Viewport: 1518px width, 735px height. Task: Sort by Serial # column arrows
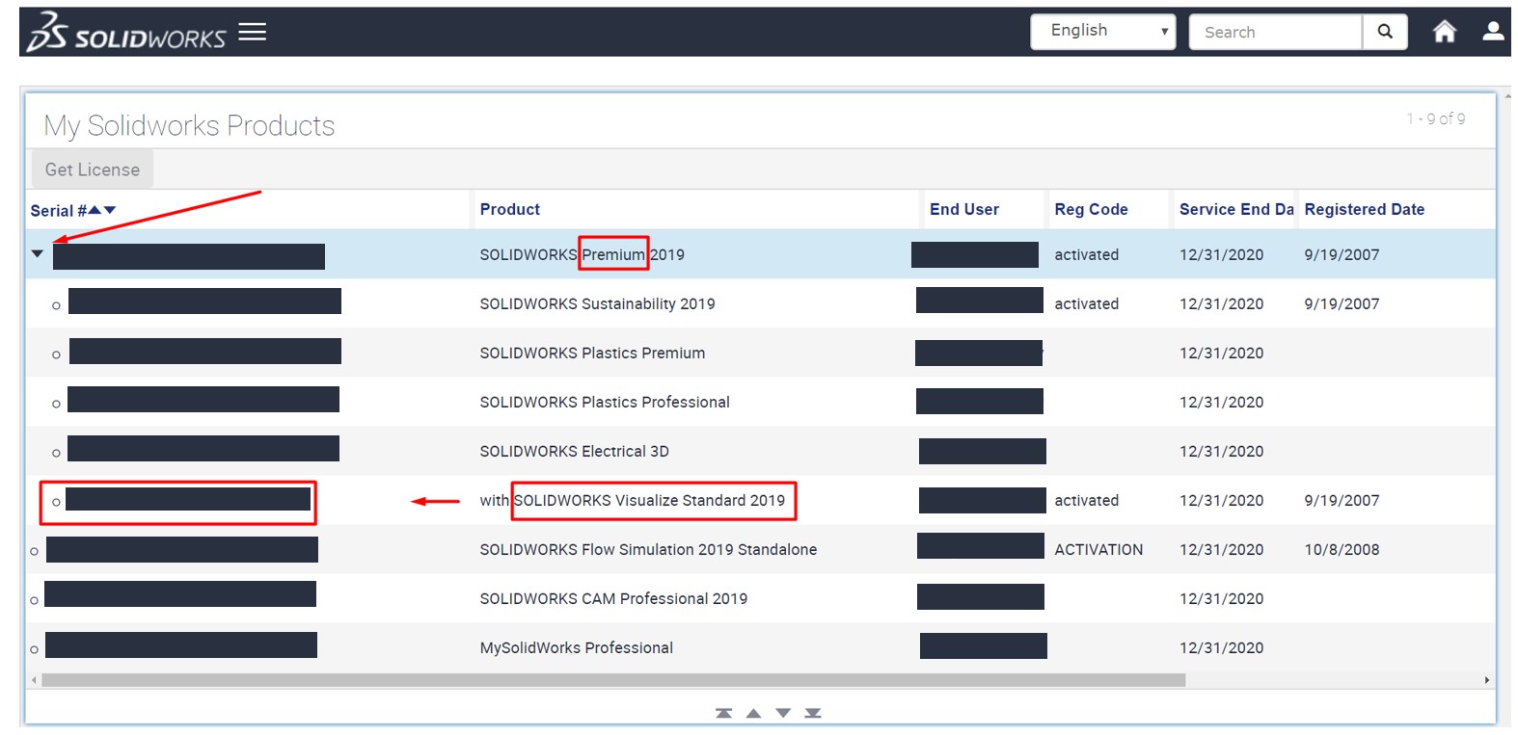[102, 210]
